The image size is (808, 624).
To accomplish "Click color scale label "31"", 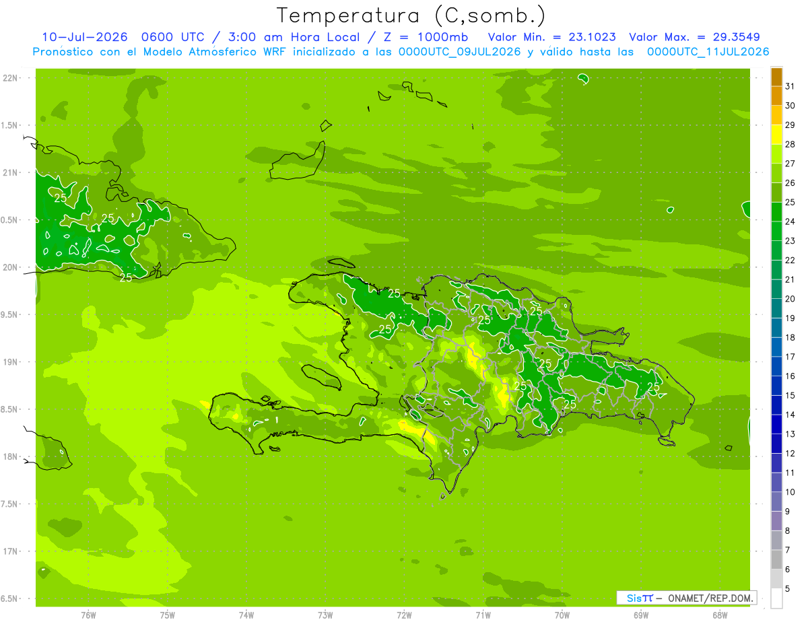I will tap(790, 85).
